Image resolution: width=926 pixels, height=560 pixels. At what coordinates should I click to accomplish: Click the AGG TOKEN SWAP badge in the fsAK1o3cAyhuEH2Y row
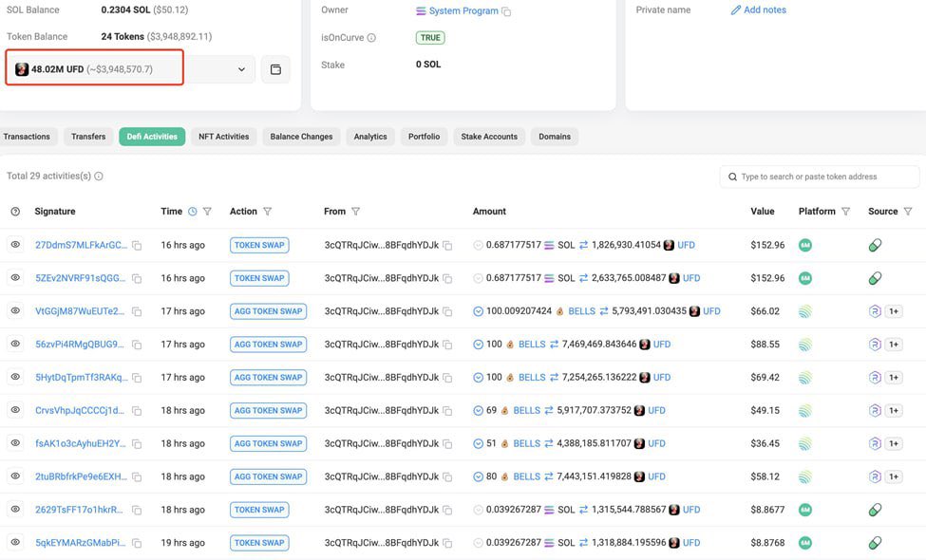tap(268, 443)
